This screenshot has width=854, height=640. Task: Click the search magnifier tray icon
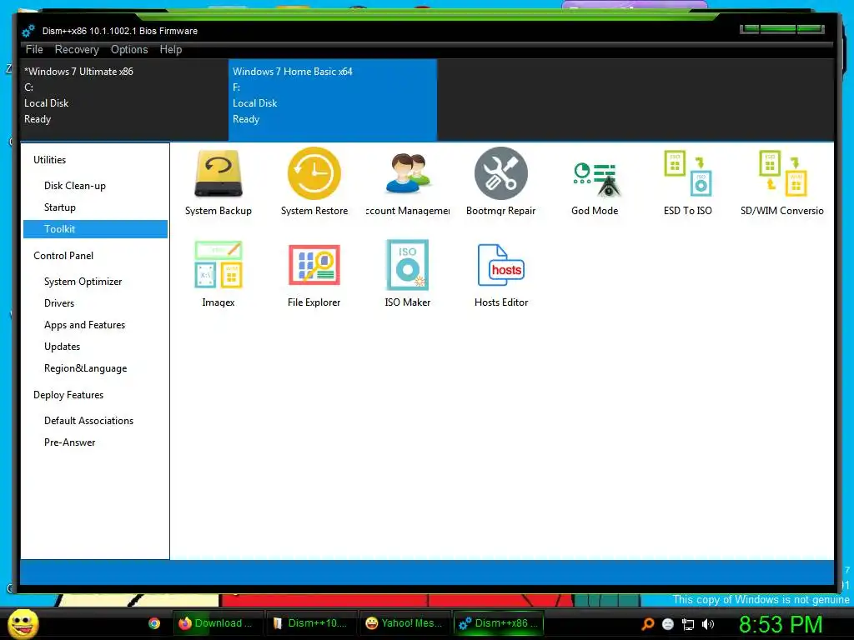(647, 624)
